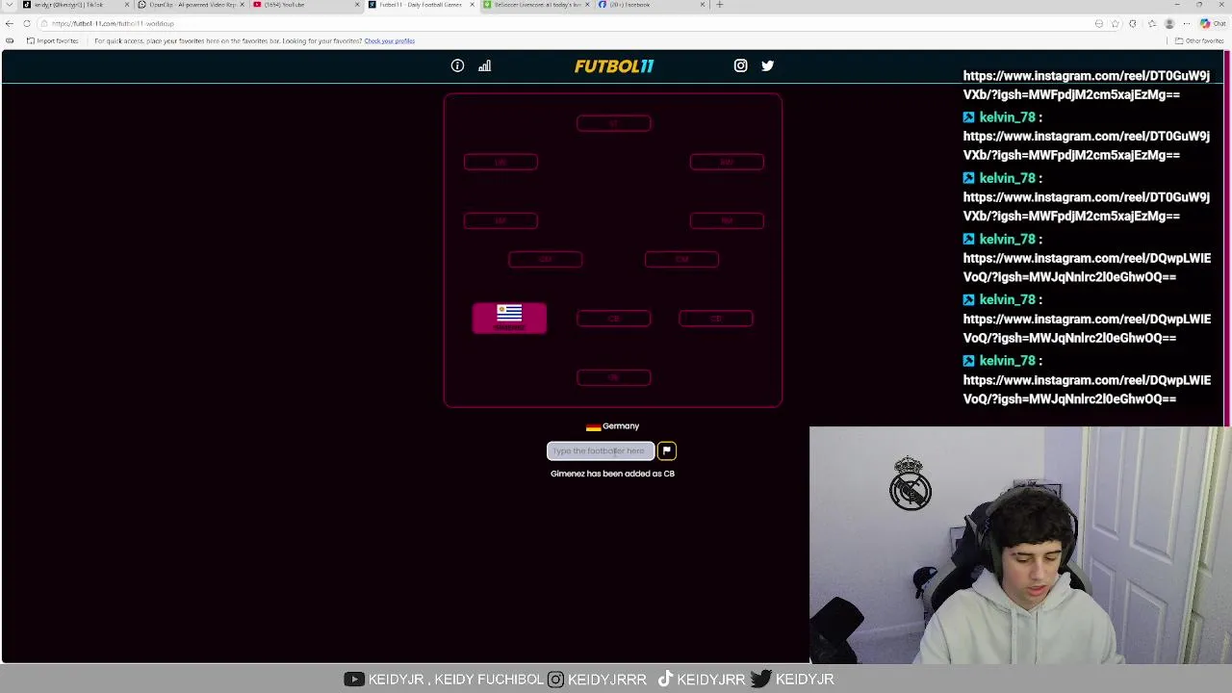Open the browser Settings and more menu

[x=1188, y=23]
